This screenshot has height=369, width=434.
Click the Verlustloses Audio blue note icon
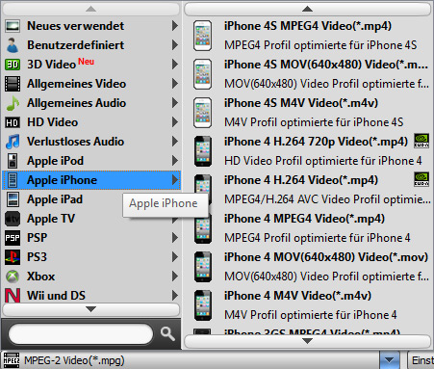[x=13, y=142]
